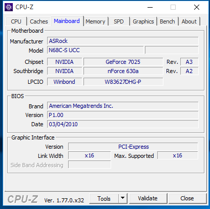Click the Graphic Interface group title
210x209 pixels.
pyautogui.click(x=33, y=137)
